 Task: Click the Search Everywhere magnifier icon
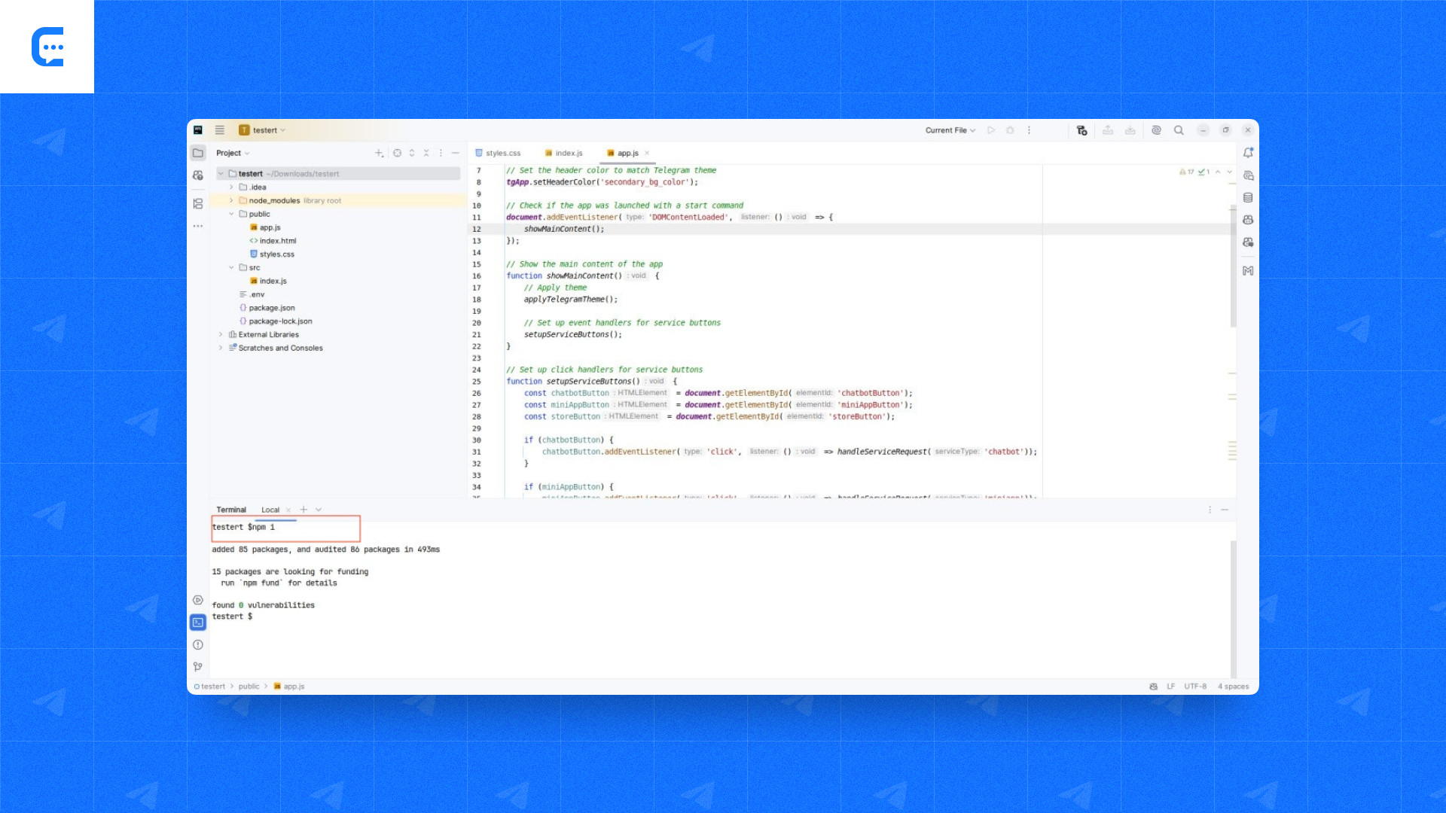click(1179, 130)
